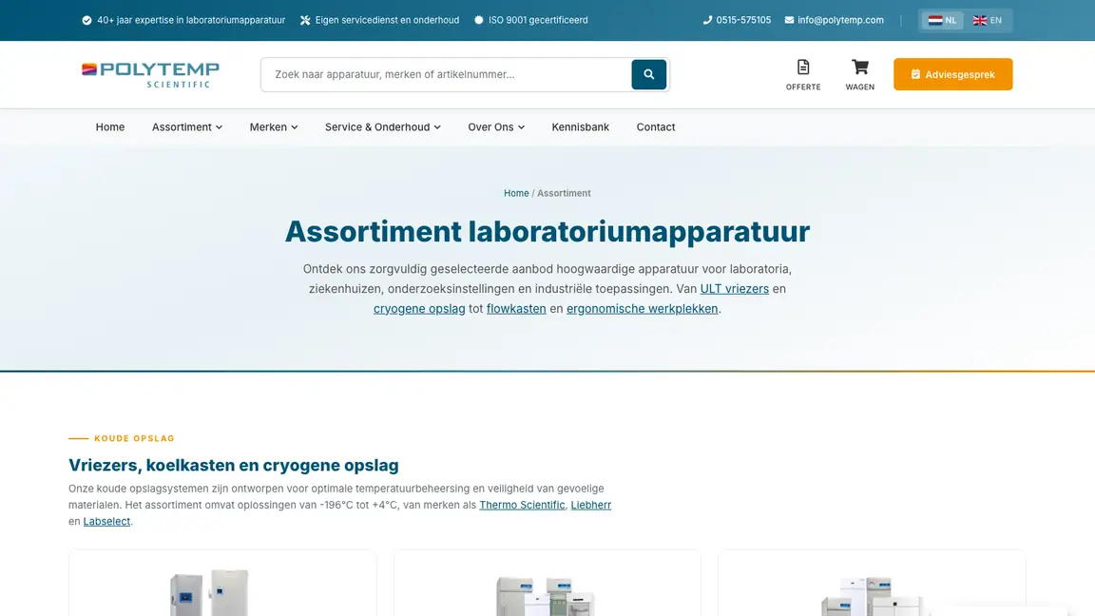
Task: Expand the Merken dropdown menu
Action: click(274, 127)
